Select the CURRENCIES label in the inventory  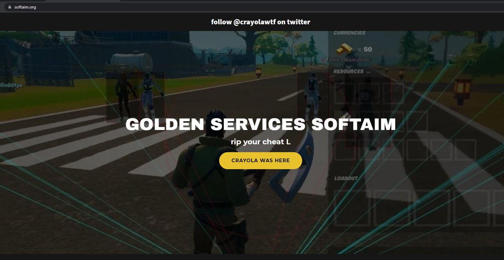pos(349,33)
